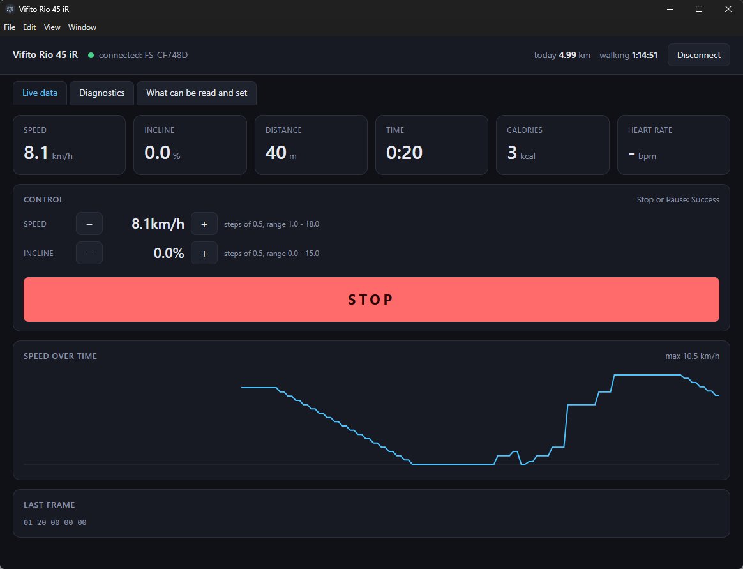The image size is (743, 569).
Task: Open What can be read and set tab
Action: click(x=197, y=93)
